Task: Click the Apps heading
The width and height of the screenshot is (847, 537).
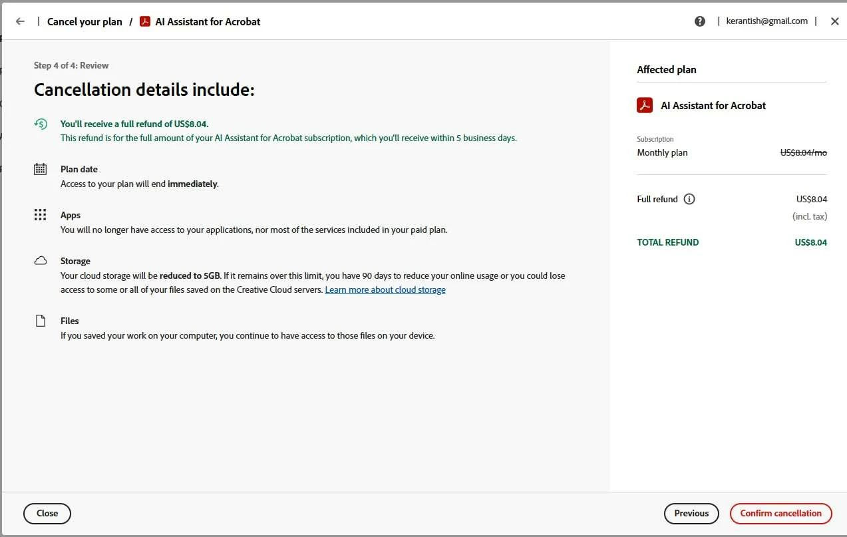Action: tap(71, 216)
